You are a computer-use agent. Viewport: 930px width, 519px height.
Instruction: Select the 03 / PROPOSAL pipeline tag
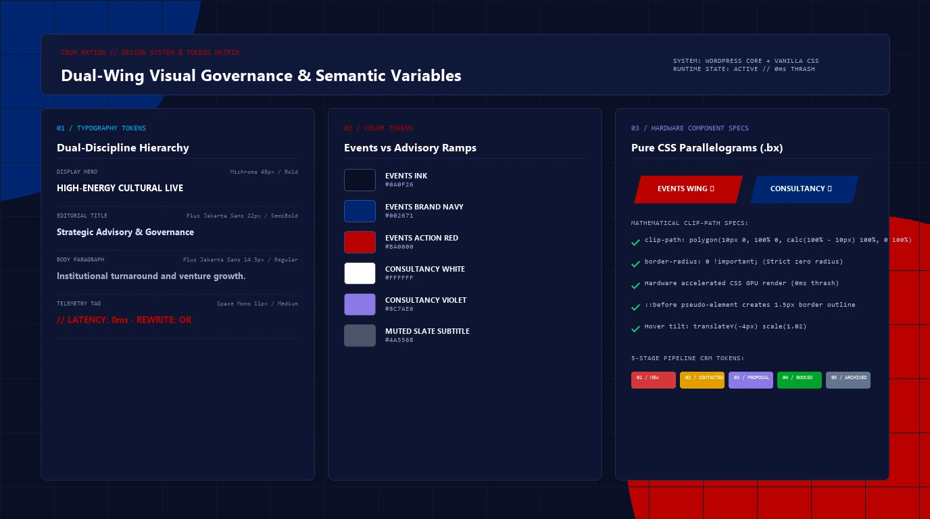coord(751,380)
